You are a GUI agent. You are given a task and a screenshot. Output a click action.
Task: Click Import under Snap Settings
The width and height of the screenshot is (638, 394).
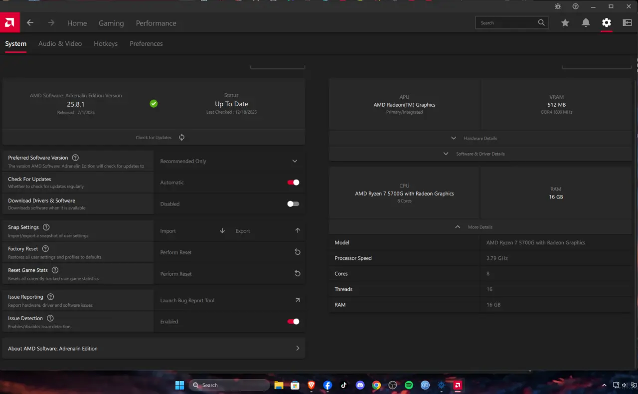(168, 231)
